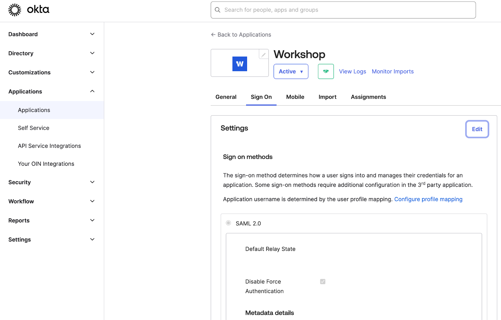Image resolution: width=501 pixels, height=320 pixels.
Task: Click the Security sidebar label
Action: click(x=19, y=182)
